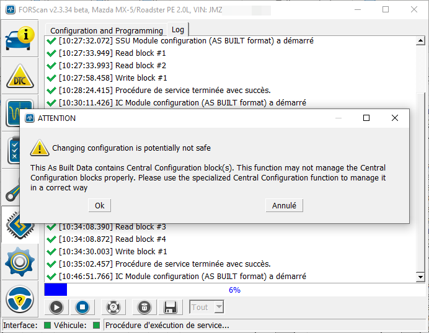Image resolution: width=429 pixels, height=333 pixels.
Task: Open the settings gear section
Action: (x=20, y=262)
